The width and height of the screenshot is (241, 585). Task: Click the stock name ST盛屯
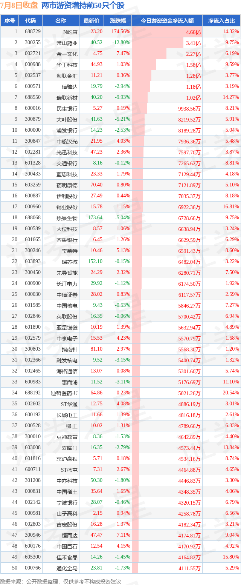pos(69,470)
